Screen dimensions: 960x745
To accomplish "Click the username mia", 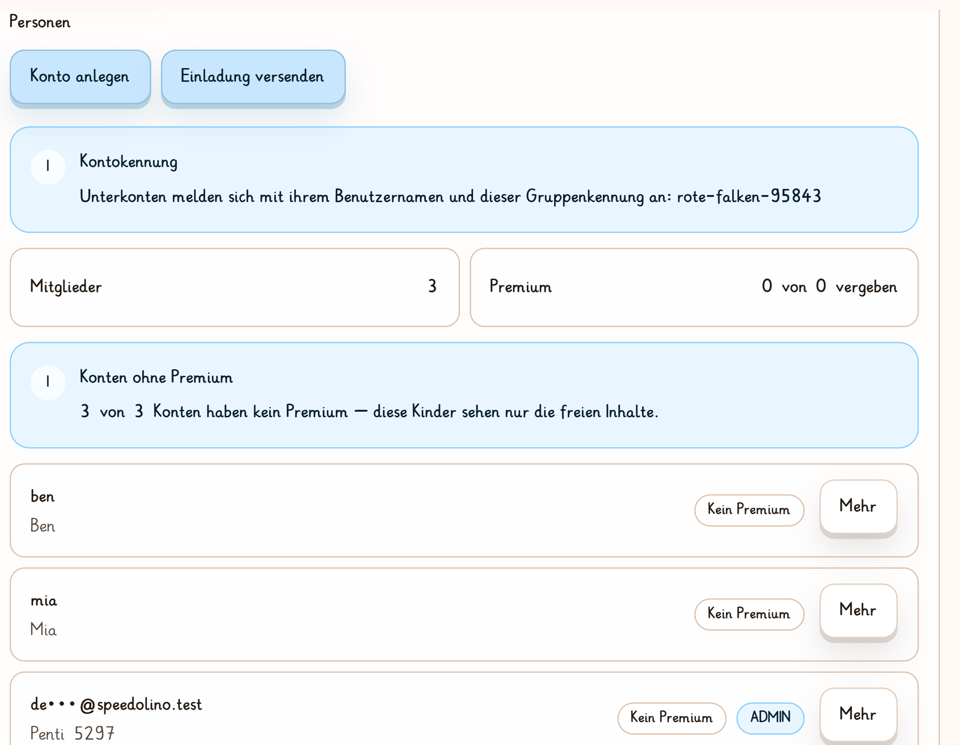I will [x=44, y=601].
